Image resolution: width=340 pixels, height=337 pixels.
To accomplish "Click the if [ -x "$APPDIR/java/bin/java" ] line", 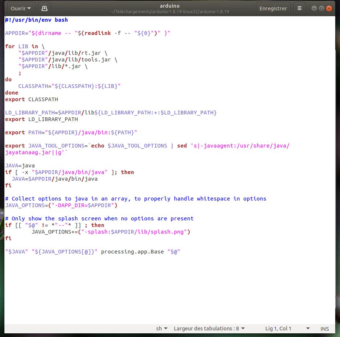I will (x=69, y=172).
